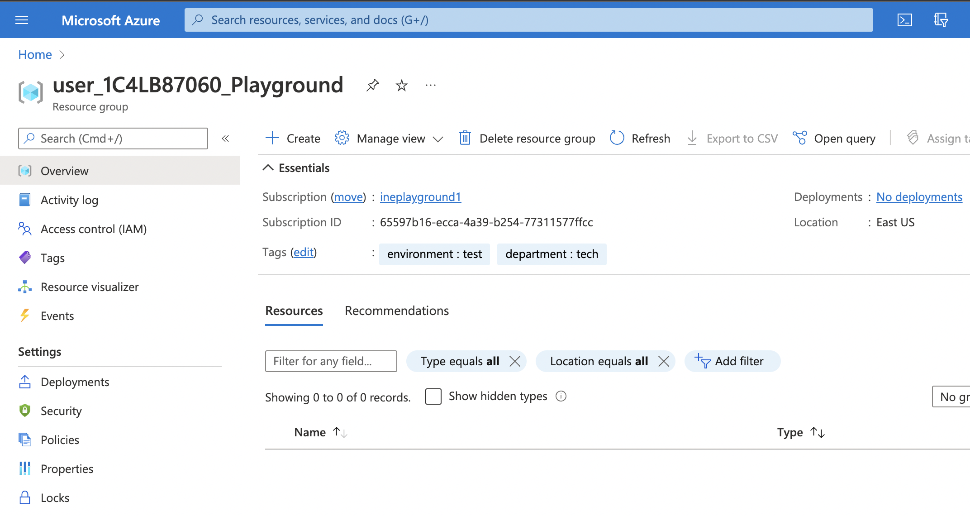Viewport: 970px width, 516px height.
Task: Favorite the resource group with the star icon
Action: pos(401,85)
